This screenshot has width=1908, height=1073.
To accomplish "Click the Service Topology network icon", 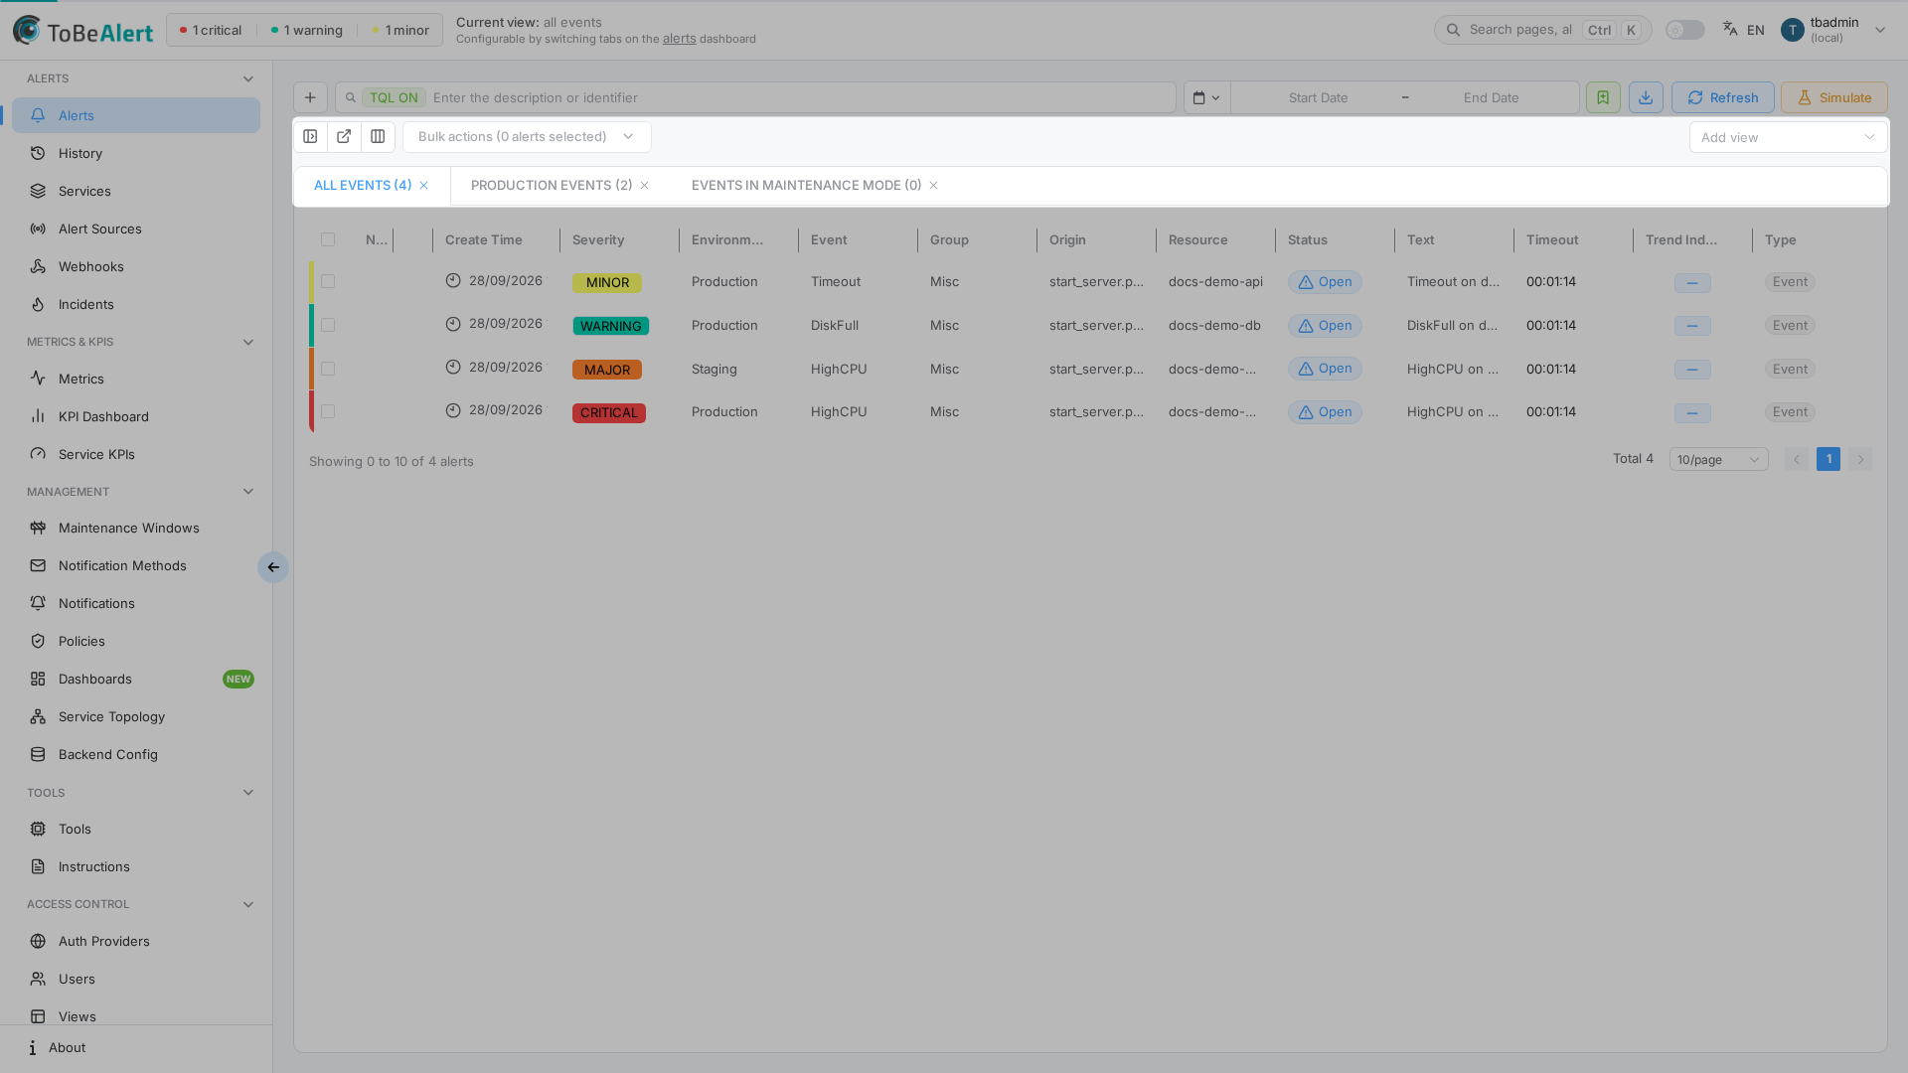I will (38, 716).
